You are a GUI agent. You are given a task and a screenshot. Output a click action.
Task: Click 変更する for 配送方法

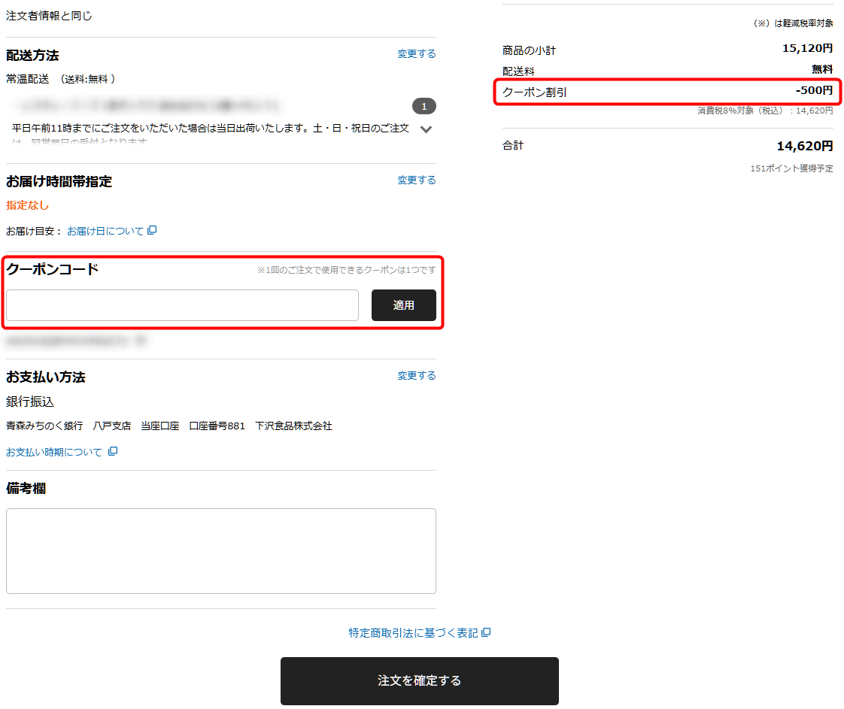(x=417, y=54)
